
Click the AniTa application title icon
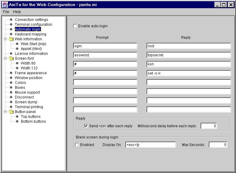pos(5,5)
